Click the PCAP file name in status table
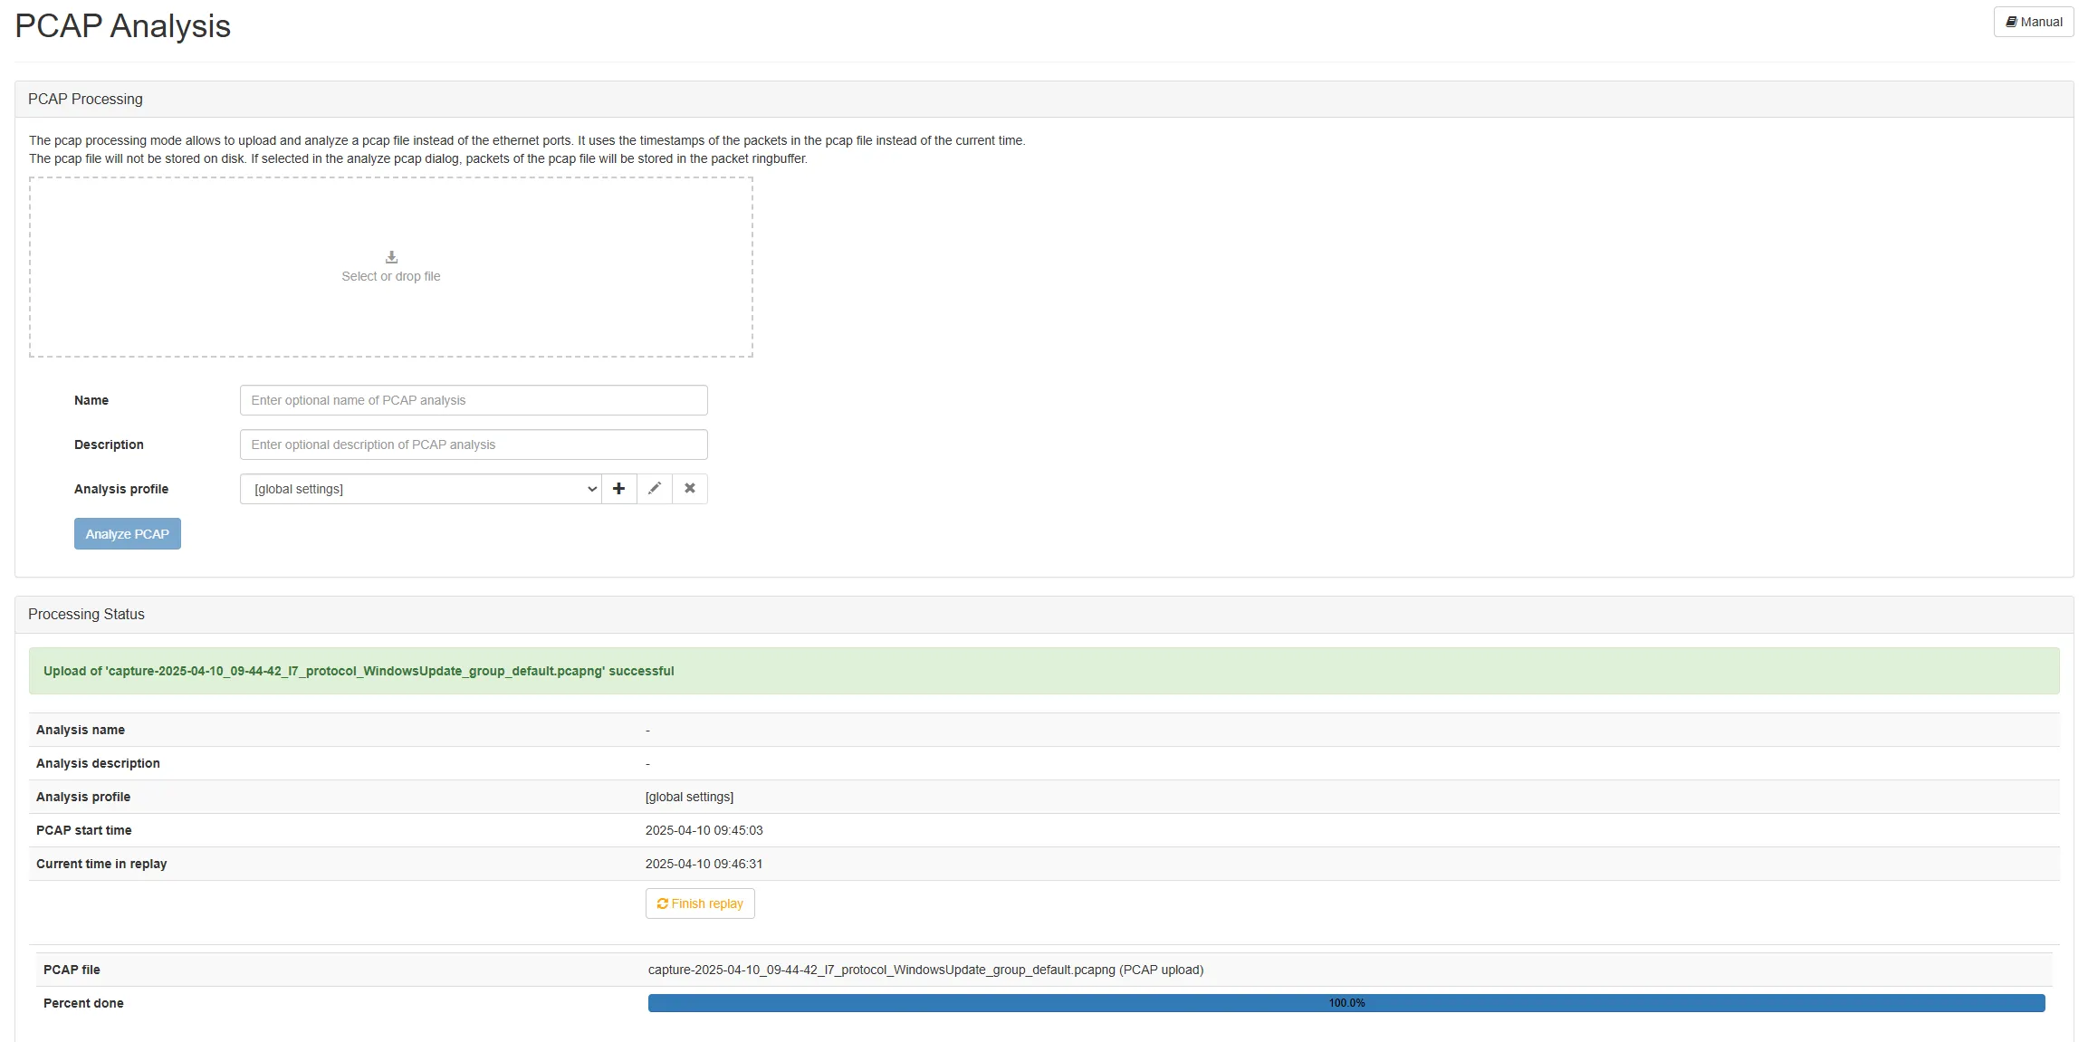This screenshot has width=2088, height=1042. coord(924,970)
